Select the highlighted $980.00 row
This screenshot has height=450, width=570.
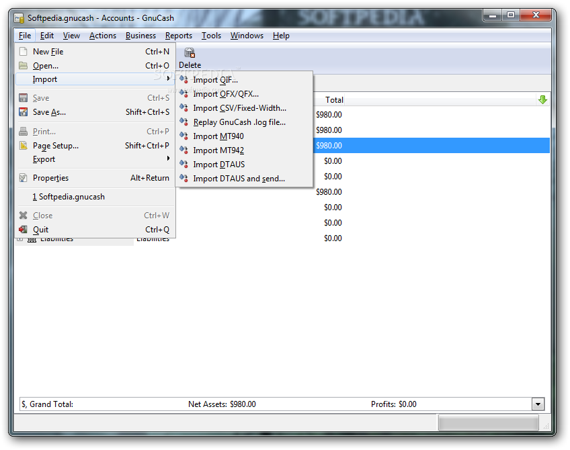(x=431, y=145)
